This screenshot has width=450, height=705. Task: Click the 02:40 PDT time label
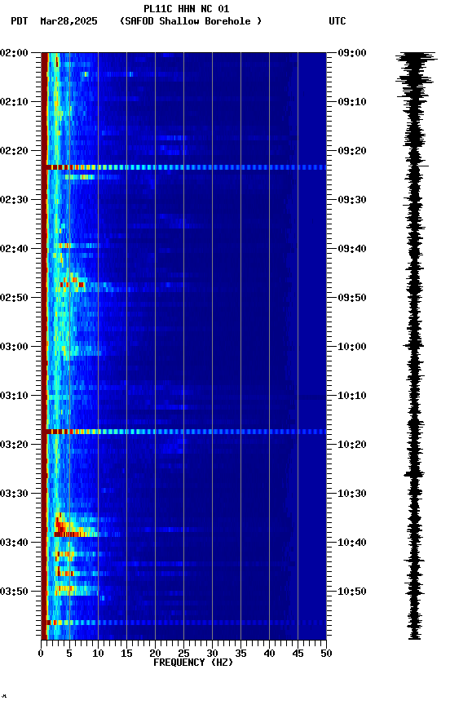tap(14, 249)
